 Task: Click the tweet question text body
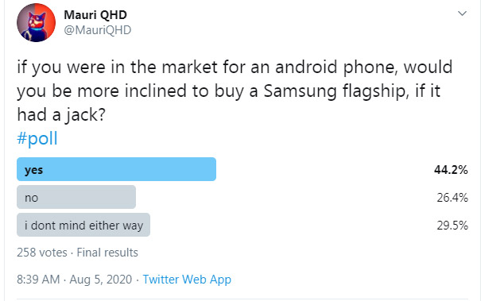coord(235,91)
